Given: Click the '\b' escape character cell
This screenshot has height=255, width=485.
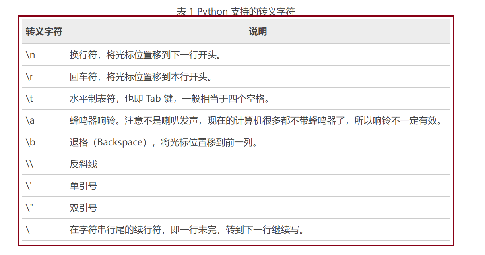Looking at the screenshot, I should pos(44,142).
